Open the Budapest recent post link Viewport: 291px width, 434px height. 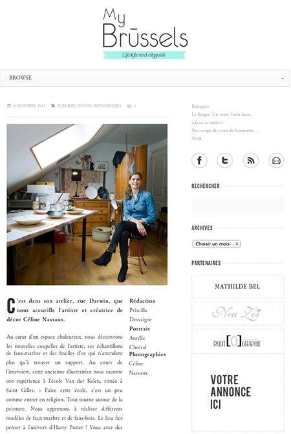click(x=200, y=106)
